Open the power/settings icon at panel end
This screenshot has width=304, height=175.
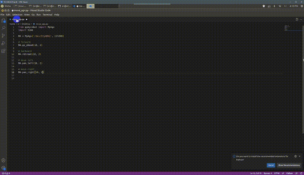click(x=302, y=6)
